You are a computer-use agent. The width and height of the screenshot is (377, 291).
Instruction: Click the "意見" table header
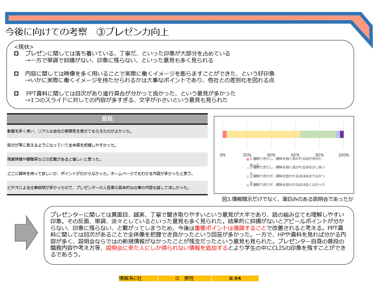click(x=107, y=118)
